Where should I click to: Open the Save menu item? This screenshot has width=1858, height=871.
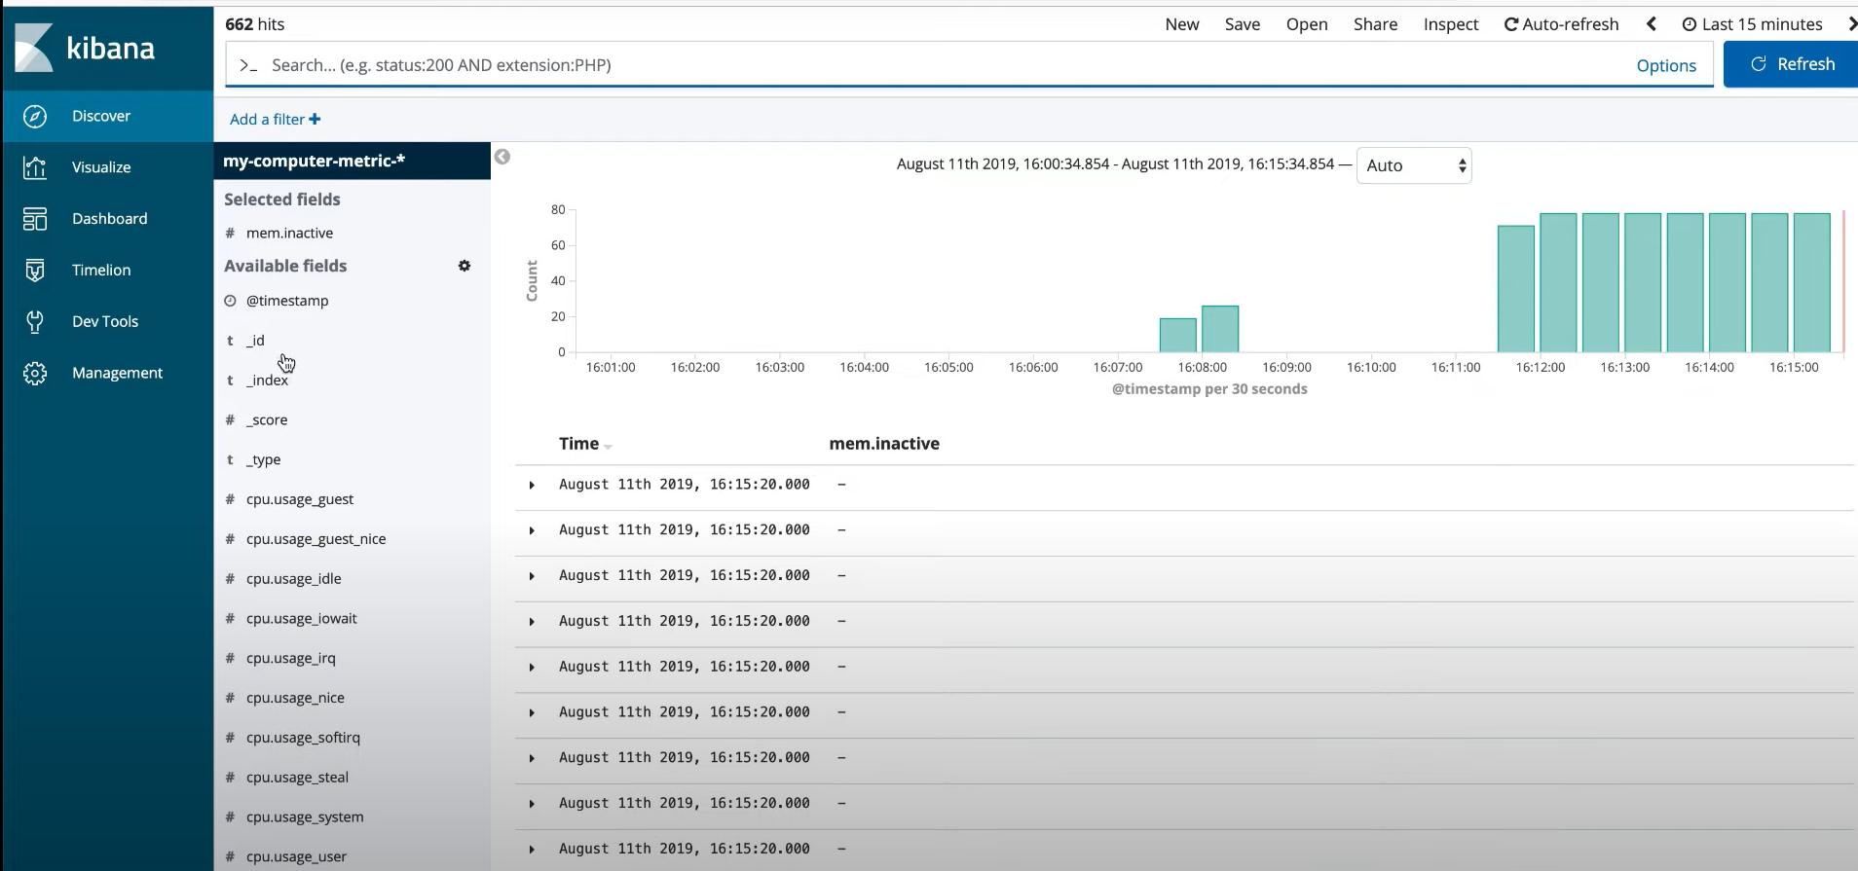pos(1243,24)
